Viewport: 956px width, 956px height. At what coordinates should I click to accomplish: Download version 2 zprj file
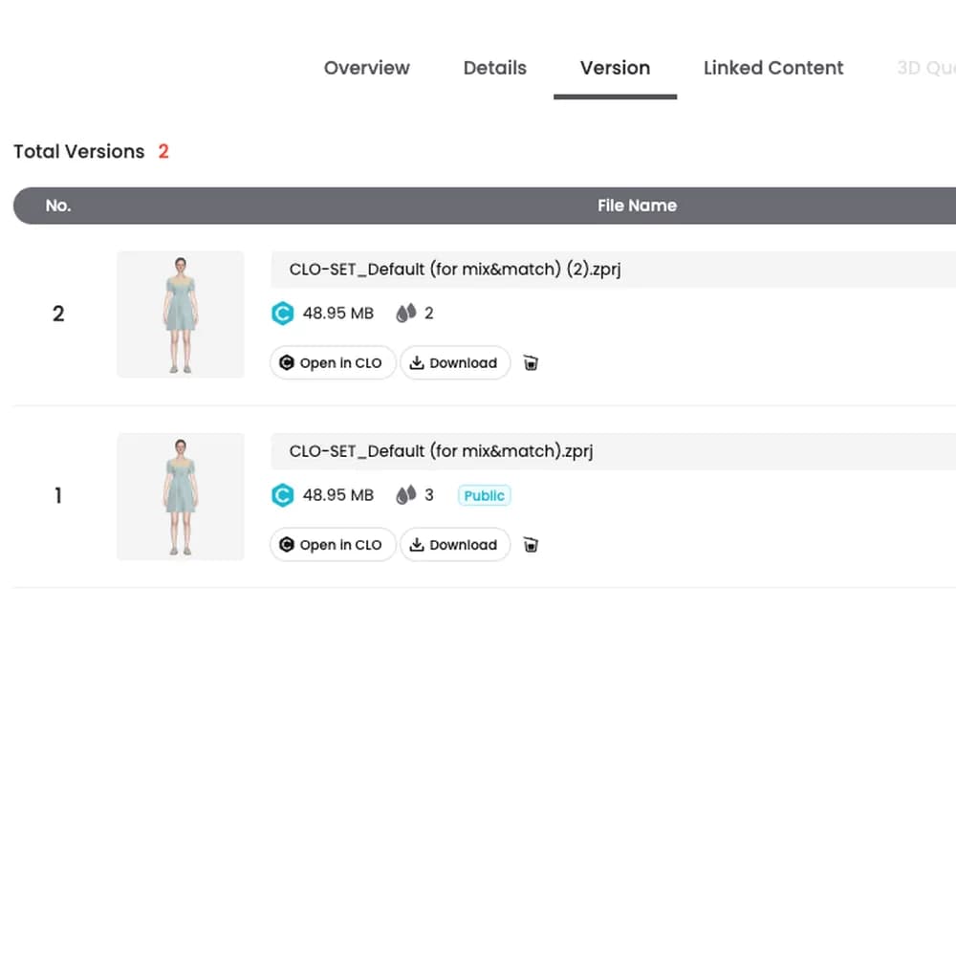pyautogui.click(x=455, y=362)
